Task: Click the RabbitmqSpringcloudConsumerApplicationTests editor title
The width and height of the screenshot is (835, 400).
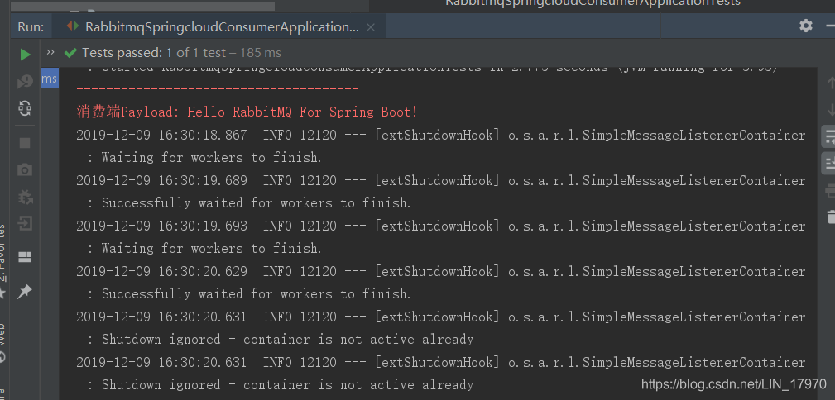Action: pyautogui.click(x=593, y=3)
